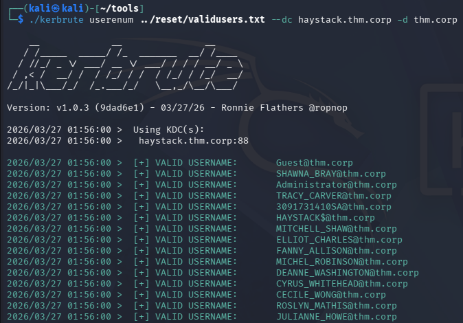Viewport: 463px width, 323px height.
Task: Click the MITCHELL_SHAW@thm.corp username
Action: (337, 229)
